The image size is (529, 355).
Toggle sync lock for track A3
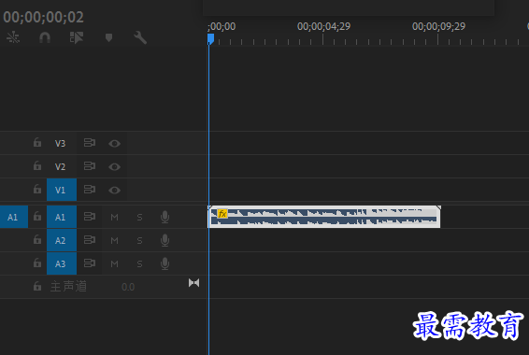[x=90, y=263]
